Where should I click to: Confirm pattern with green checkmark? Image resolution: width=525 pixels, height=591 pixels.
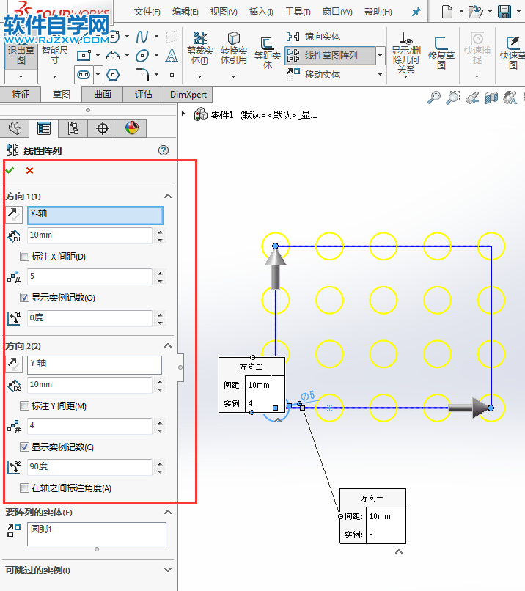coord(10,170)
